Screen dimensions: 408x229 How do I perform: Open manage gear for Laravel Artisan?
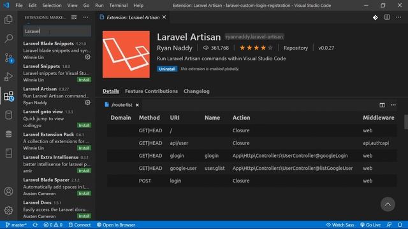88,102
